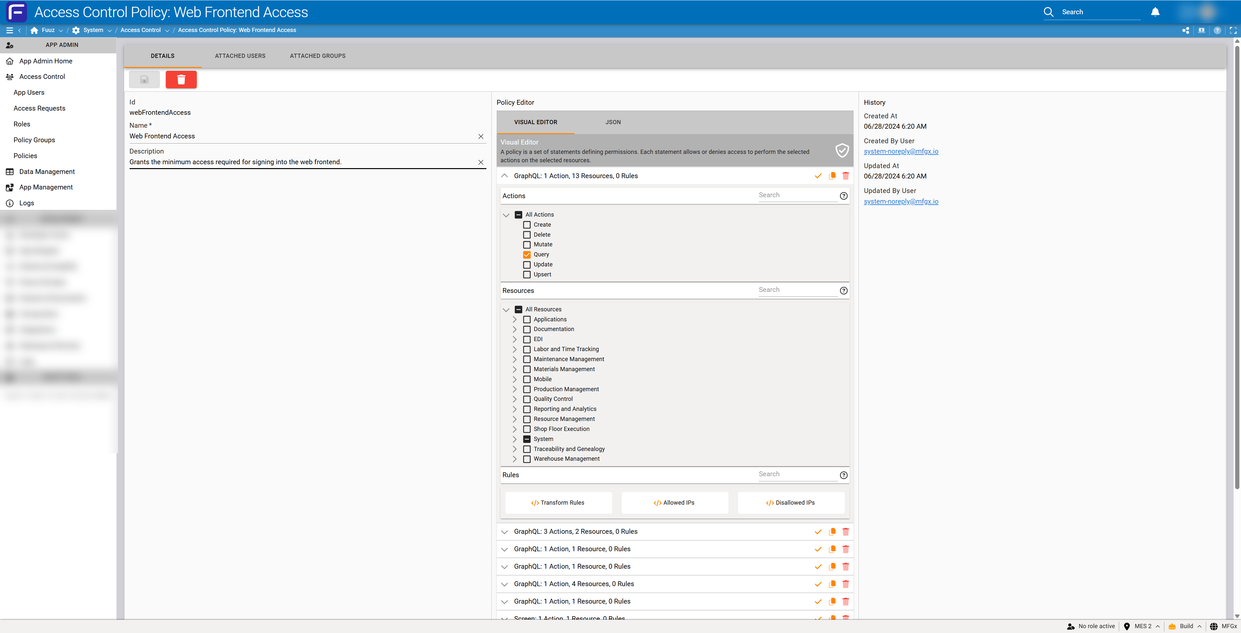This screenshot has height=633, width=1241.
Task: Expand the System resource tree node
Action: [x=514, y=439]
